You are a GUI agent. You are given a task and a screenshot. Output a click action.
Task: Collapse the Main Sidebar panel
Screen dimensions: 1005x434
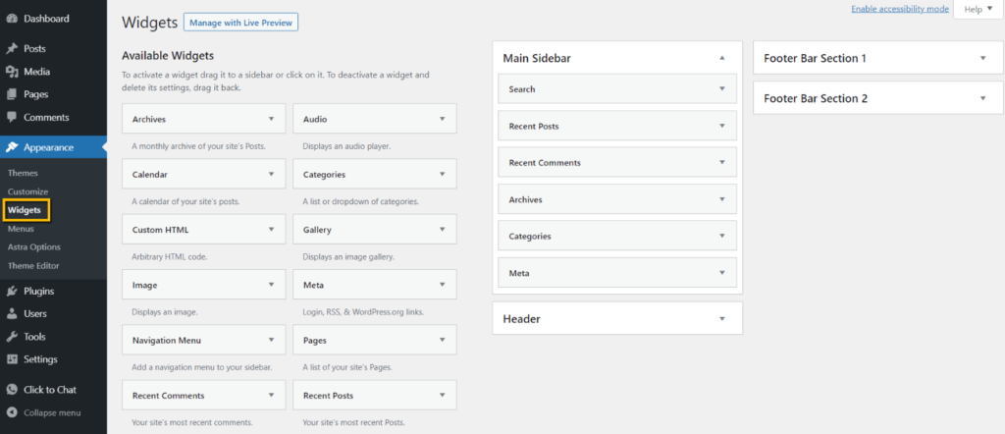point(722,58)
